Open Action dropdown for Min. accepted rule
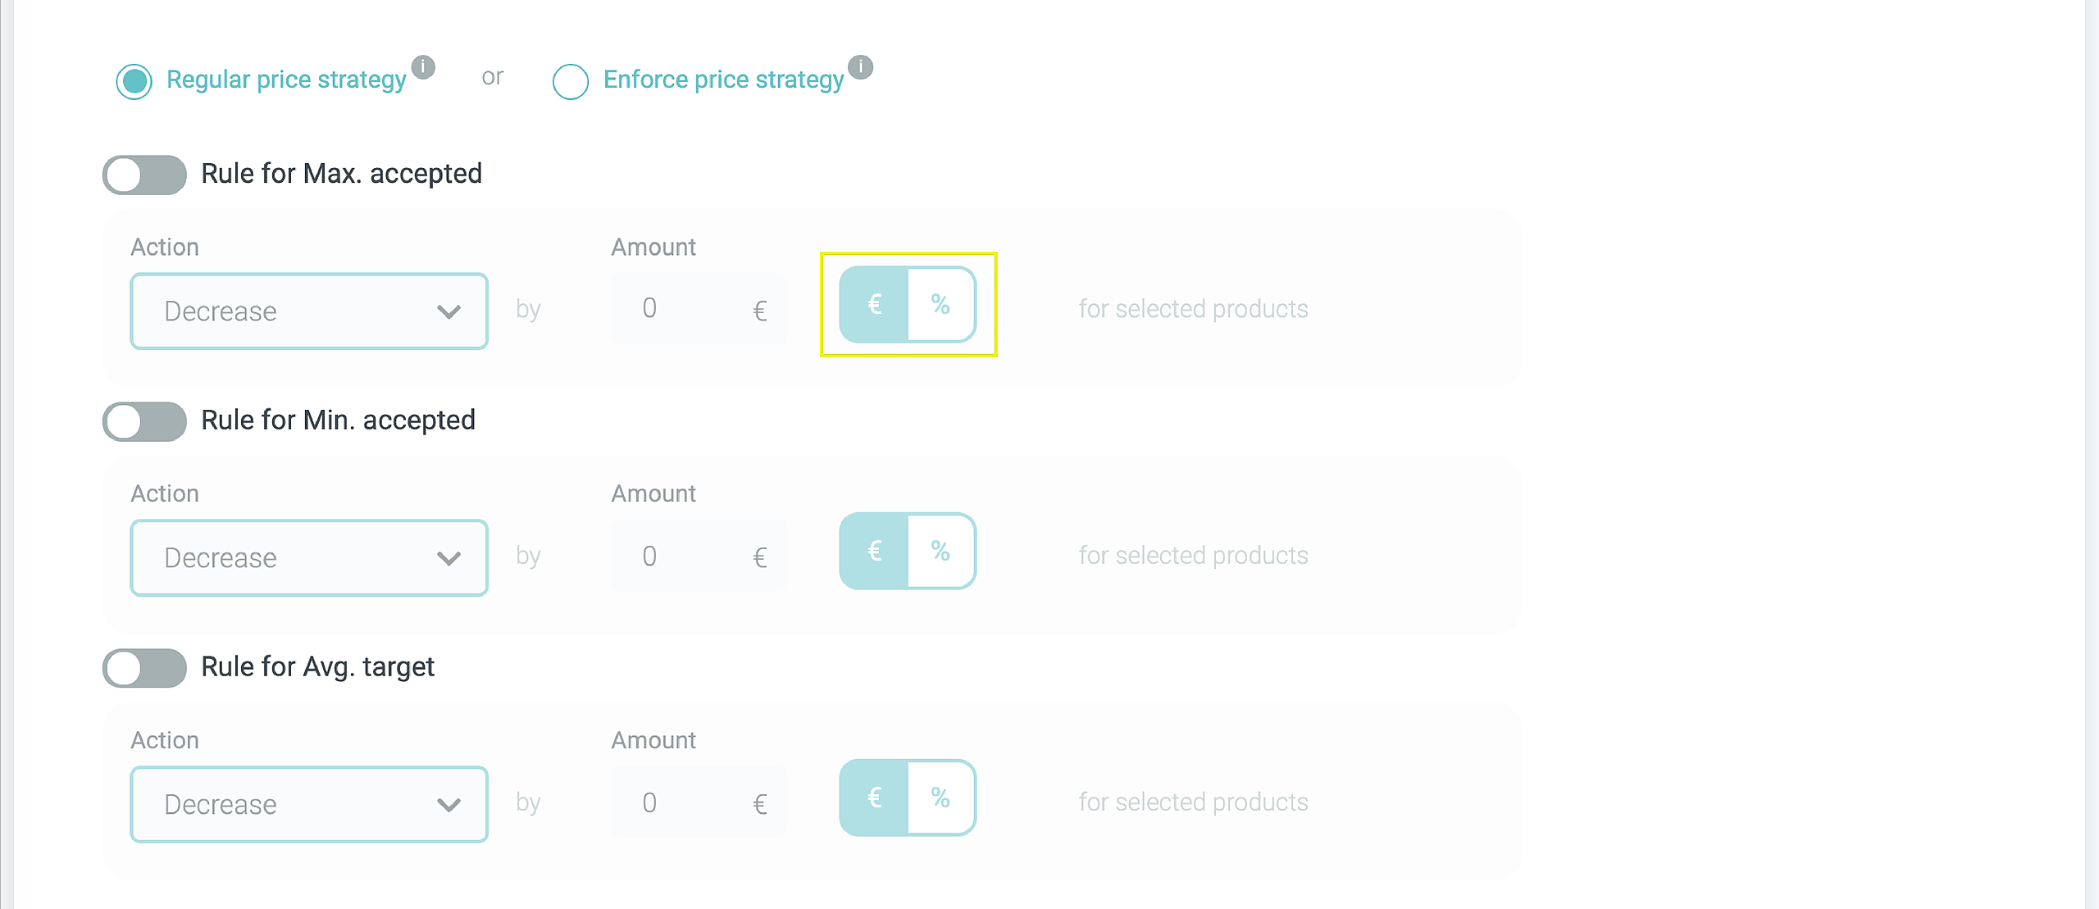The width and height of the screenshot is (2099, 909). point(309,557)
